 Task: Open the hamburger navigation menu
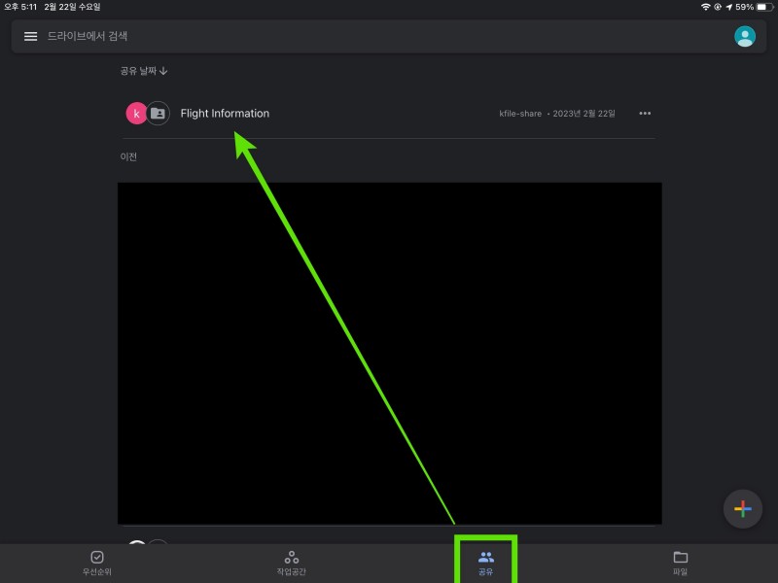[30, 36]
